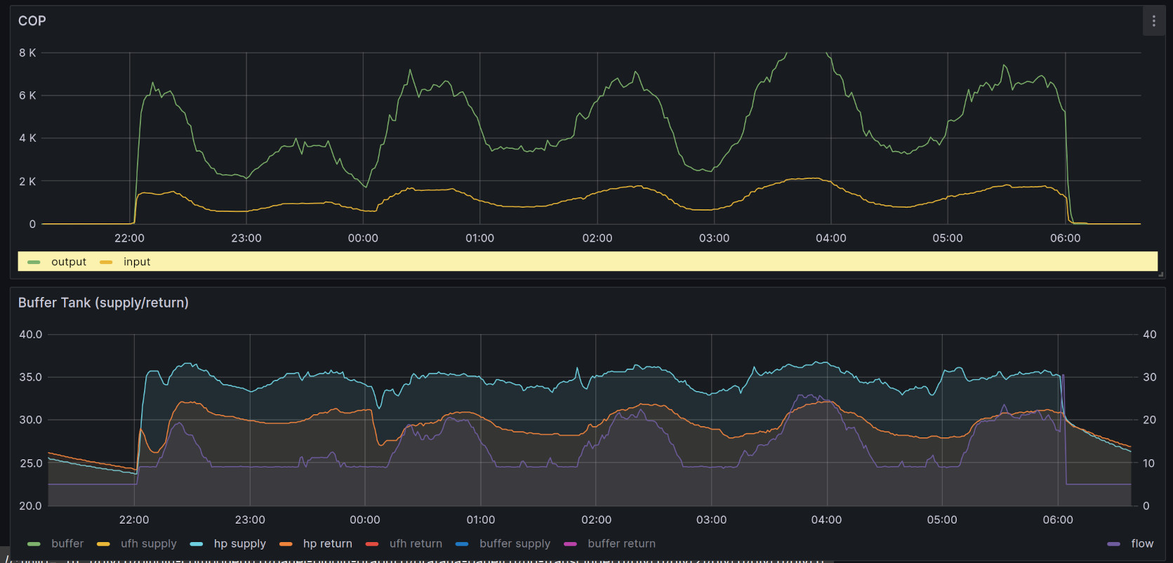This screenshot has width=1173, height=563.
Task: Select the buffer return legend text
Action: coord(621,544)
